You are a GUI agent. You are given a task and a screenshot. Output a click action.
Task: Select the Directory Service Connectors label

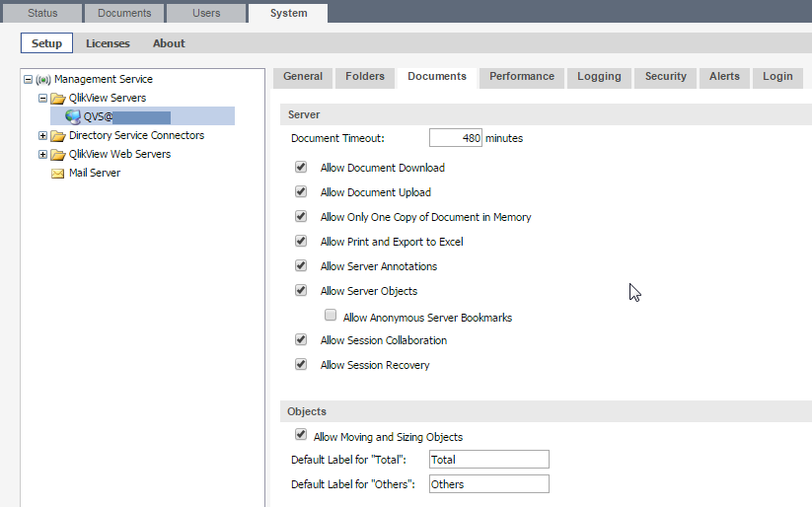pyautogui.click(x=137, y=136)
